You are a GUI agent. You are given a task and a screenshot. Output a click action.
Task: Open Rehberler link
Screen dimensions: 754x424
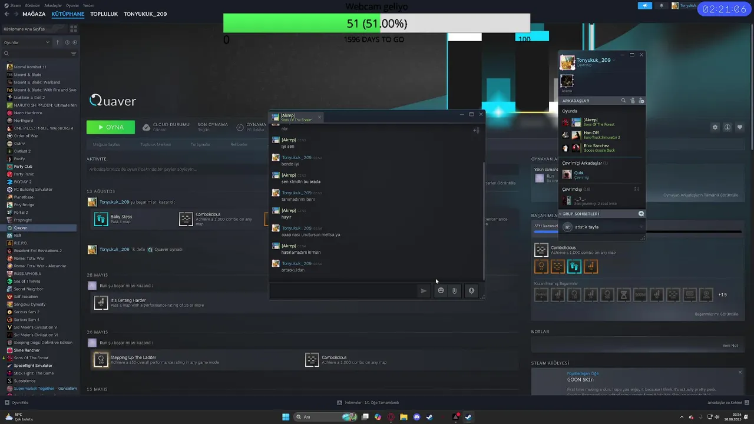pos(239,145)
